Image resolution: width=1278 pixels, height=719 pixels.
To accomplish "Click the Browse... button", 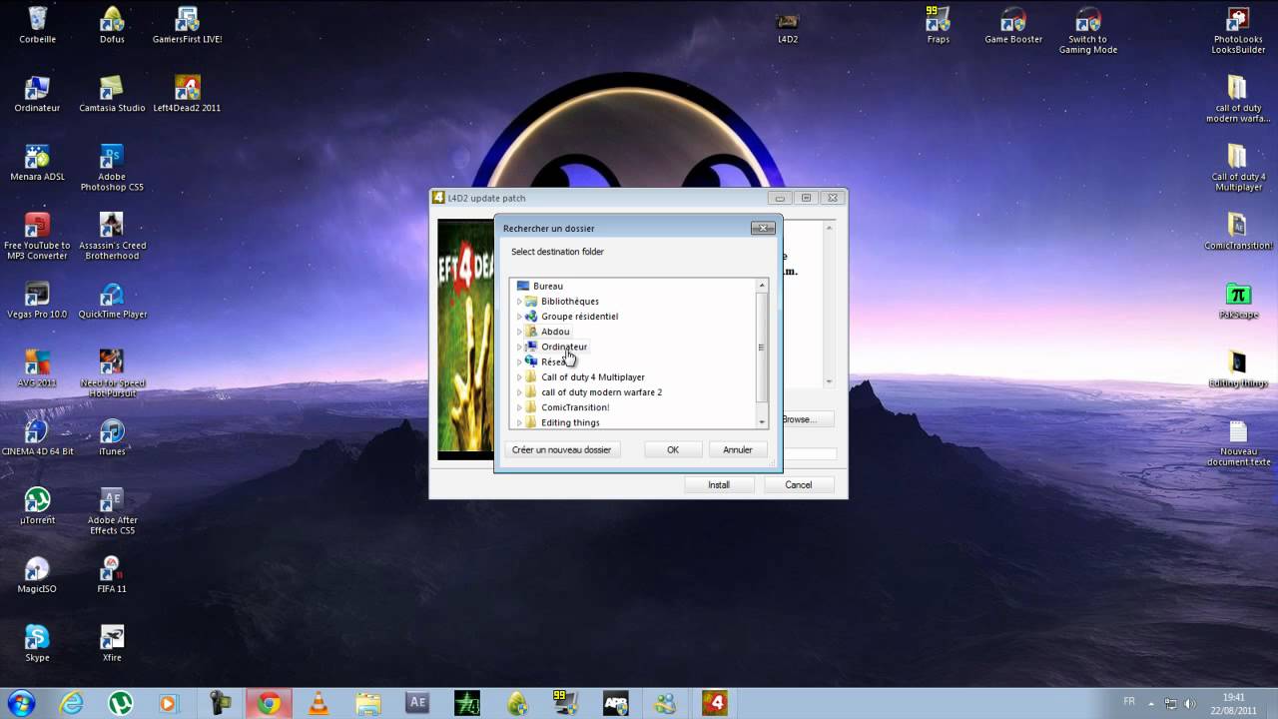I will pos(805,419).
